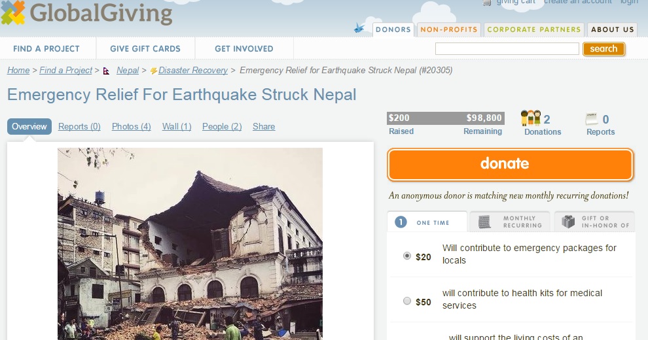Click the search input field
This screenshot has height=340, width=648.
(507, 48)
